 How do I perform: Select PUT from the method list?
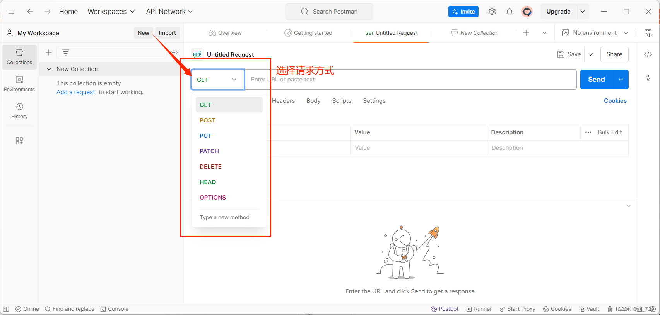229,136
